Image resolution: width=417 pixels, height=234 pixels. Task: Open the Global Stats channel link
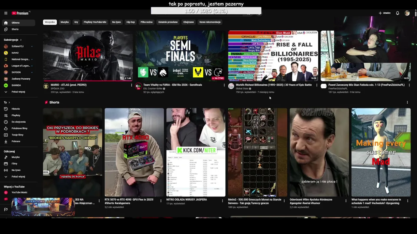coord(242,88)
